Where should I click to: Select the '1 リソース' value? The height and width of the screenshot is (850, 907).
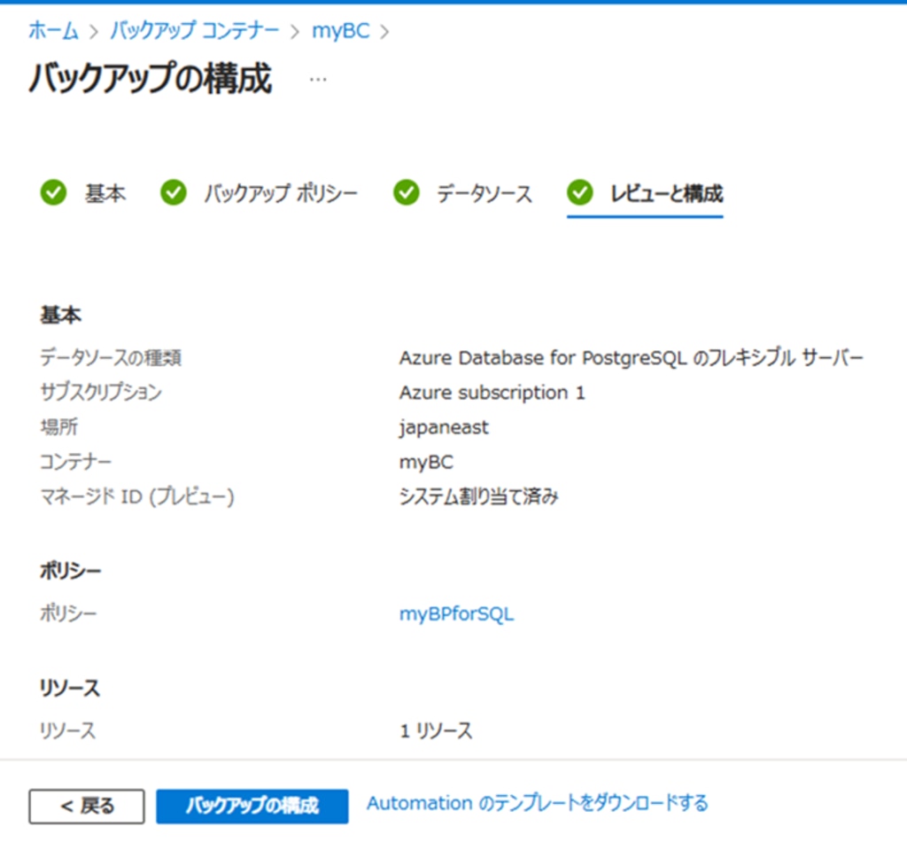click(x=436, y=730)
